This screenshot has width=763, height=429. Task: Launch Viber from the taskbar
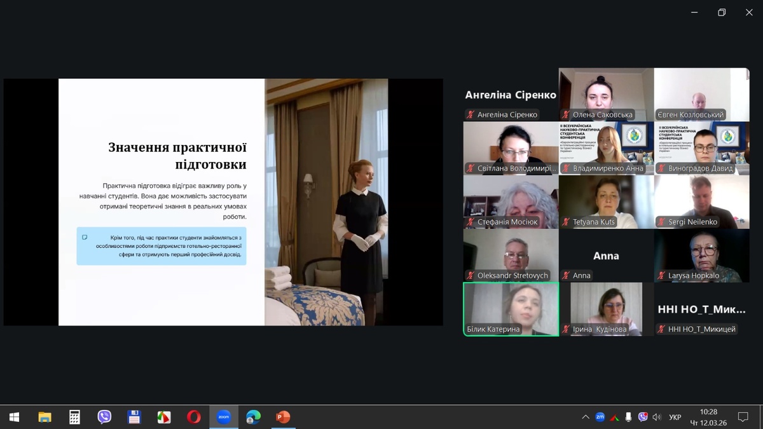point(104,417)
